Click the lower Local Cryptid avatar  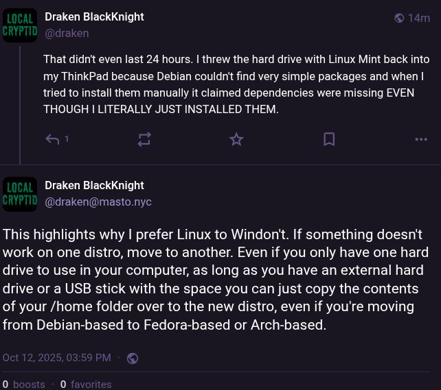tap(20, 194)
